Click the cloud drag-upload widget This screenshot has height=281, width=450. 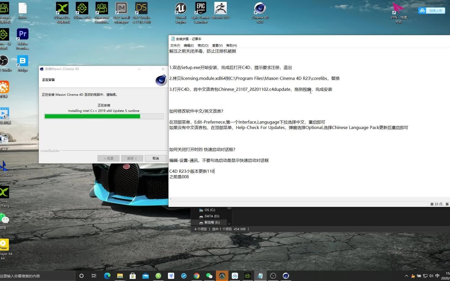(432, 10)
